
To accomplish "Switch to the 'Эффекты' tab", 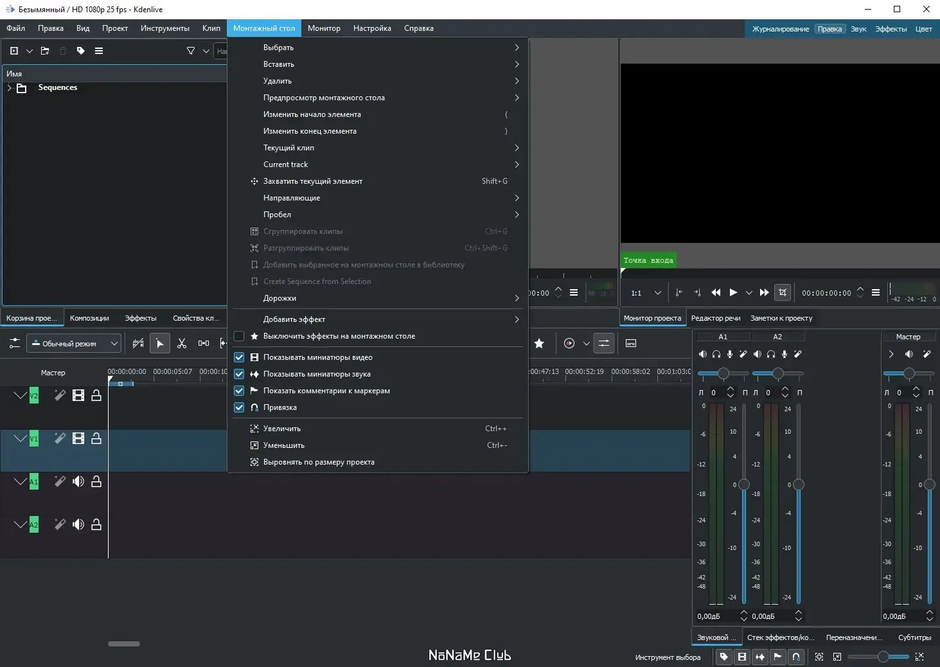I will point(140,318).
